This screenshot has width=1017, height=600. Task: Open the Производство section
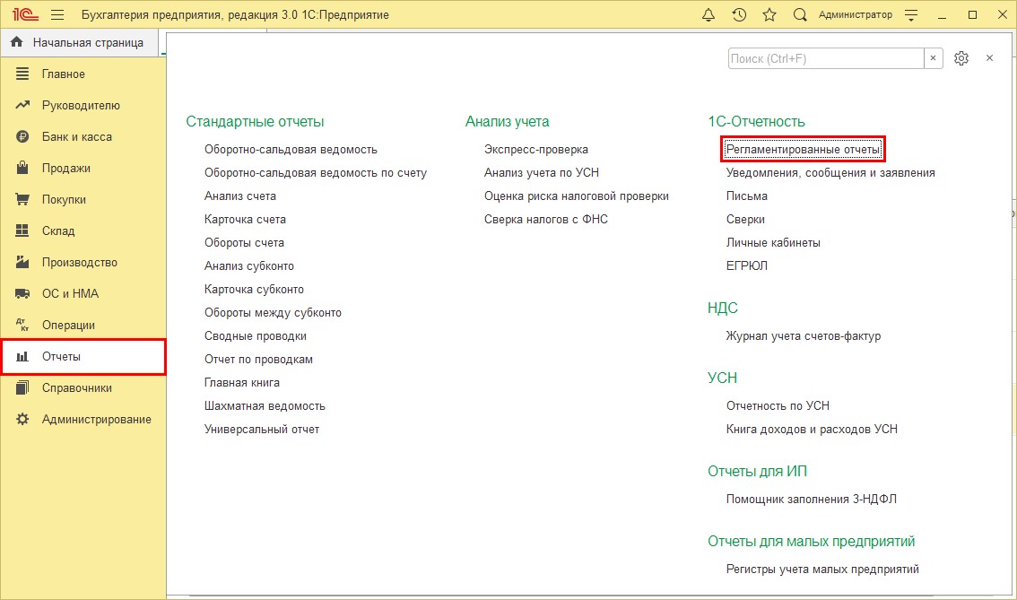pyautogui.click(x=83, y=262)
